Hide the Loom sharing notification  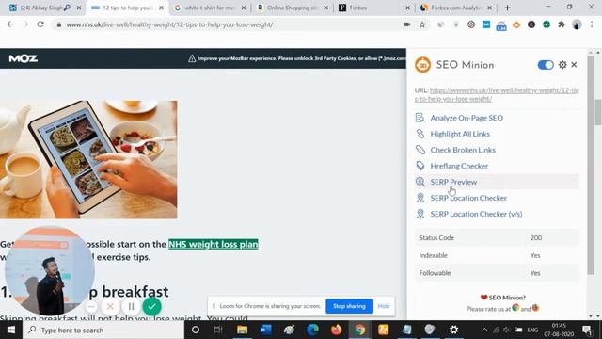coord(384,306)
